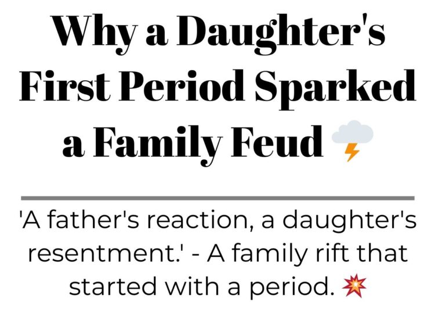Click the word "Period" in bold headline

click(182, 86)
